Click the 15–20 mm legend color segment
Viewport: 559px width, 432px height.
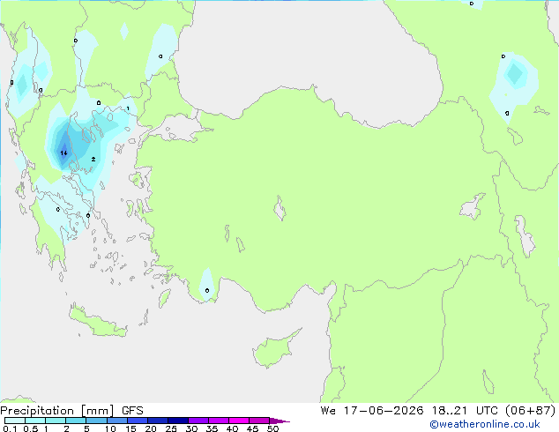(138, 421)
